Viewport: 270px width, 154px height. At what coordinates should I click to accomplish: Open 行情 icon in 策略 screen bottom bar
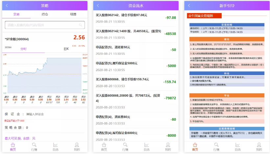[34, 146]
